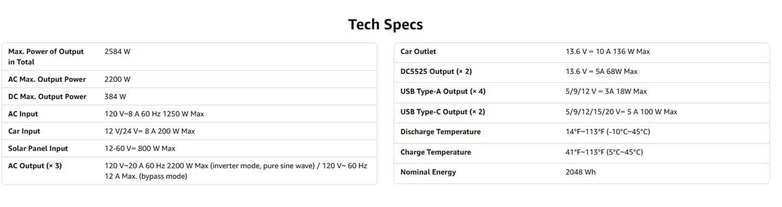Select the AC Max. Output Power row label
The image size is (782, 207).
(47, 79)
